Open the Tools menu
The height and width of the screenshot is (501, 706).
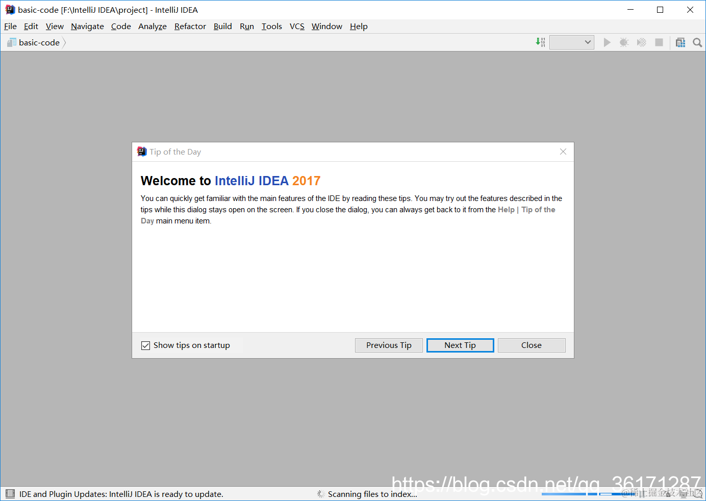pos(272,27)
